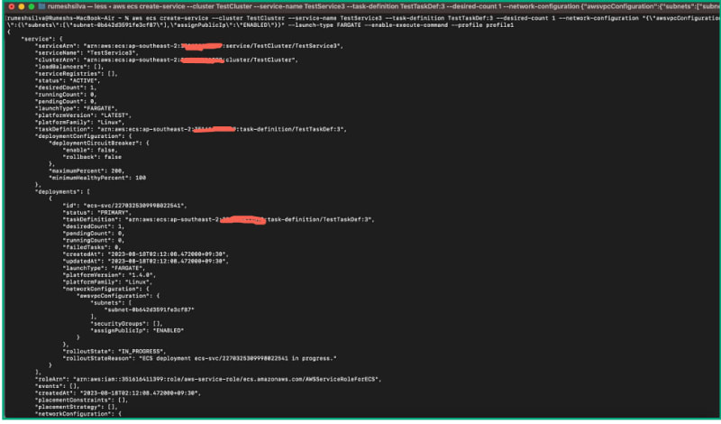Click the '"placementConstraints": []' line
This screenshot has width=721, height=424.
81,400
